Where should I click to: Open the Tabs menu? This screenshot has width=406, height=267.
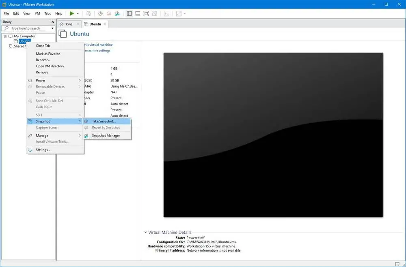tap(48, 13)
